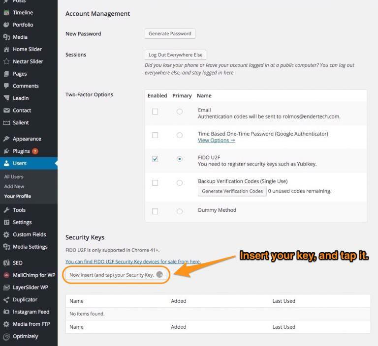Click the Tools wrench icon

(6, 210)
